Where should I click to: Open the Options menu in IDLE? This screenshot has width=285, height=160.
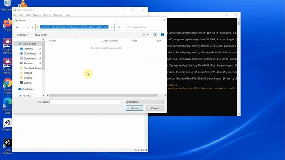[47, 15]
